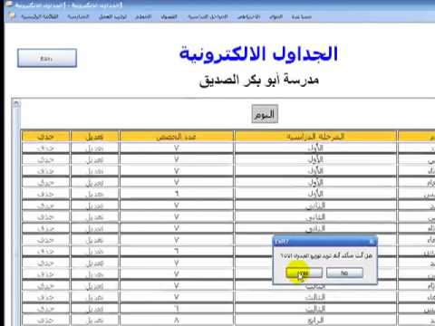Click the اليوم button above the table

point(265,114)
